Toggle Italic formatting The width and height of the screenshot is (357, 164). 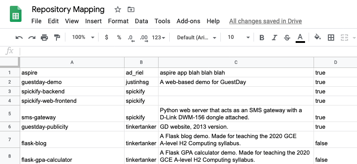click(x=275, y=38)
